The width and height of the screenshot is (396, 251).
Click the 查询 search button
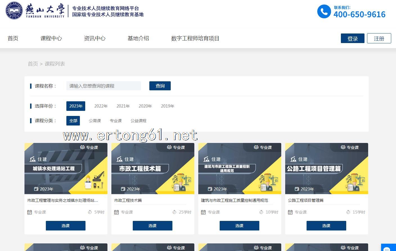pyautogui.click(x=160, y=86)
